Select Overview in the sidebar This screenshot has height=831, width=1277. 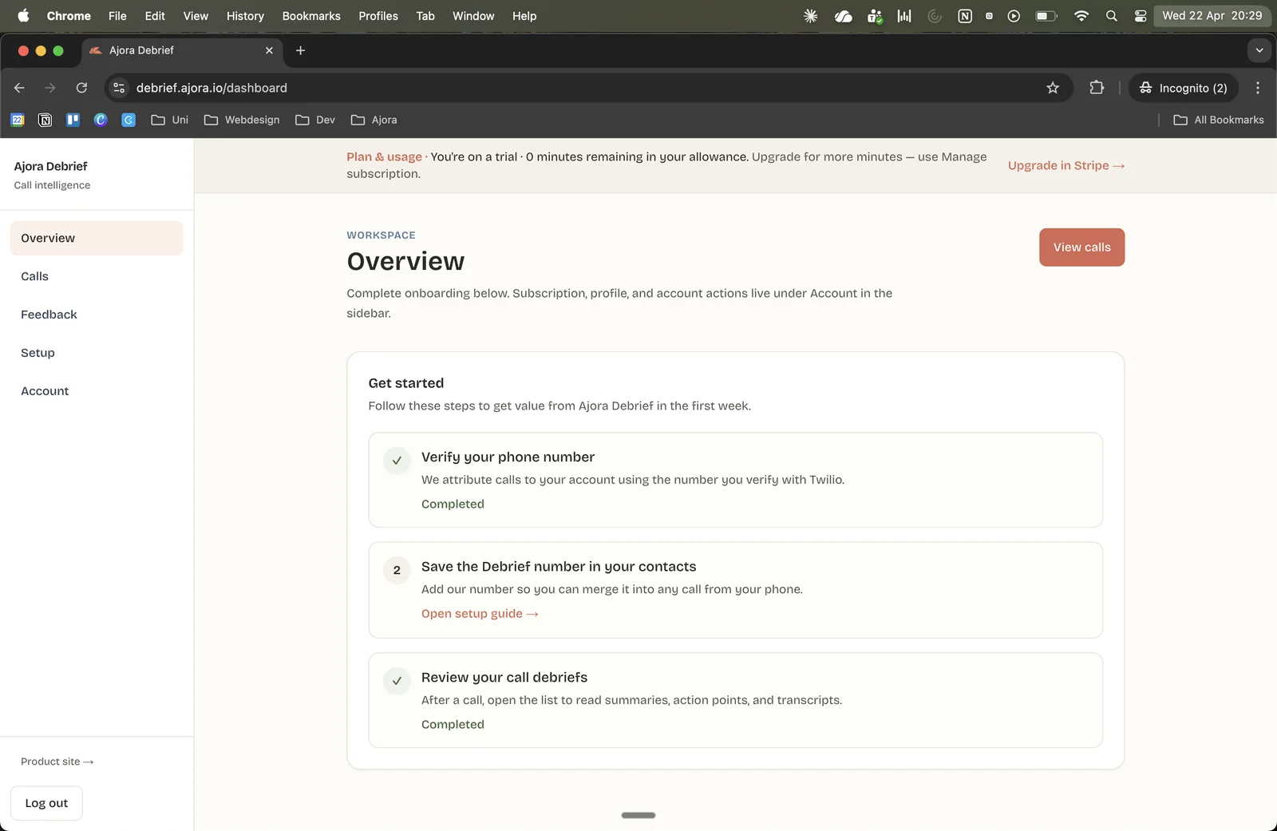pyautogui.click(x=97, y=238)
